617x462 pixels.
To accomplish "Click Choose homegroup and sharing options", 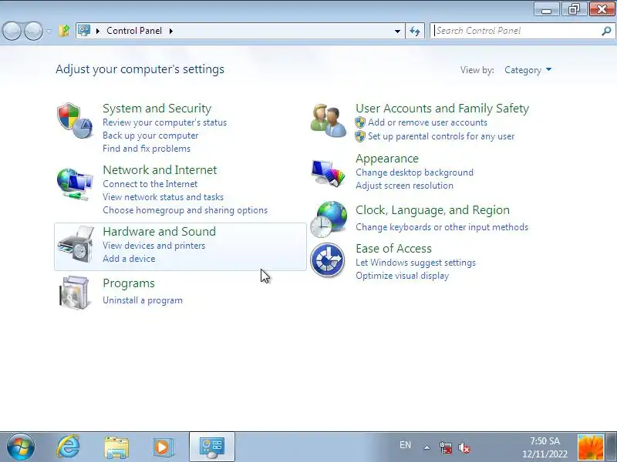I will pos(185,210).
